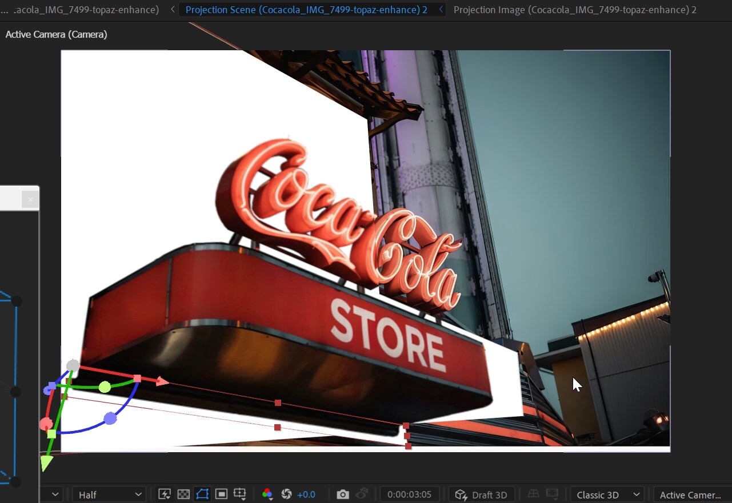The width and height of the screenshot is (732, 503).
Task: Toggle the Draft 3D button
Action: (482, 494)
